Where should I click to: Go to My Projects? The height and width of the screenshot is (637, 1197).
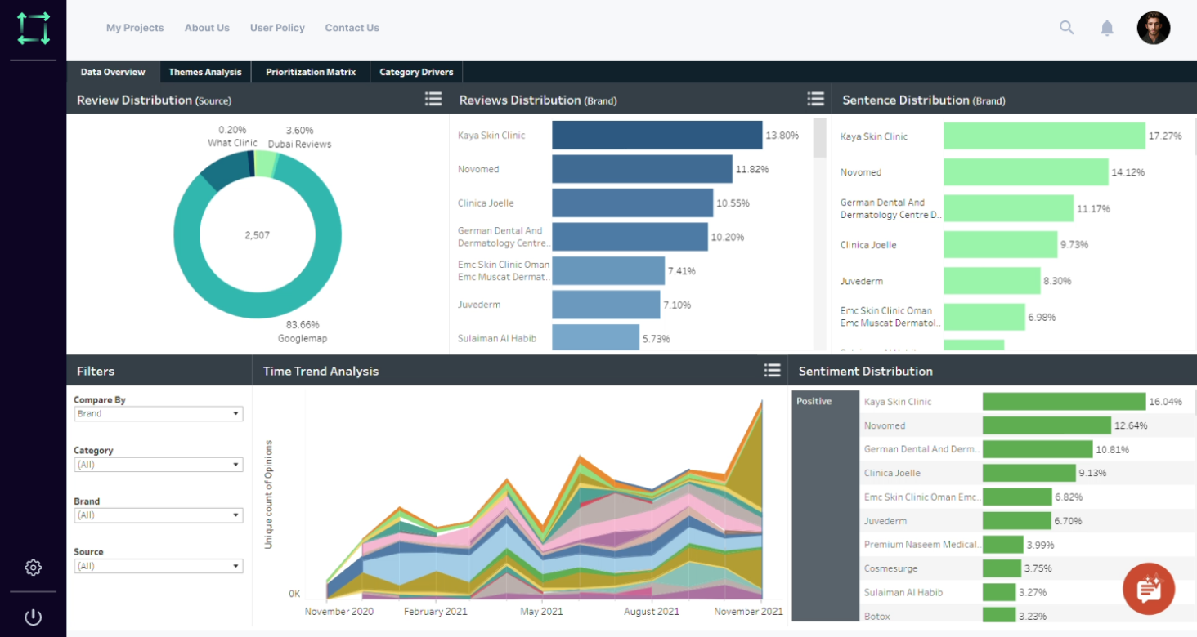click(135, 28)
